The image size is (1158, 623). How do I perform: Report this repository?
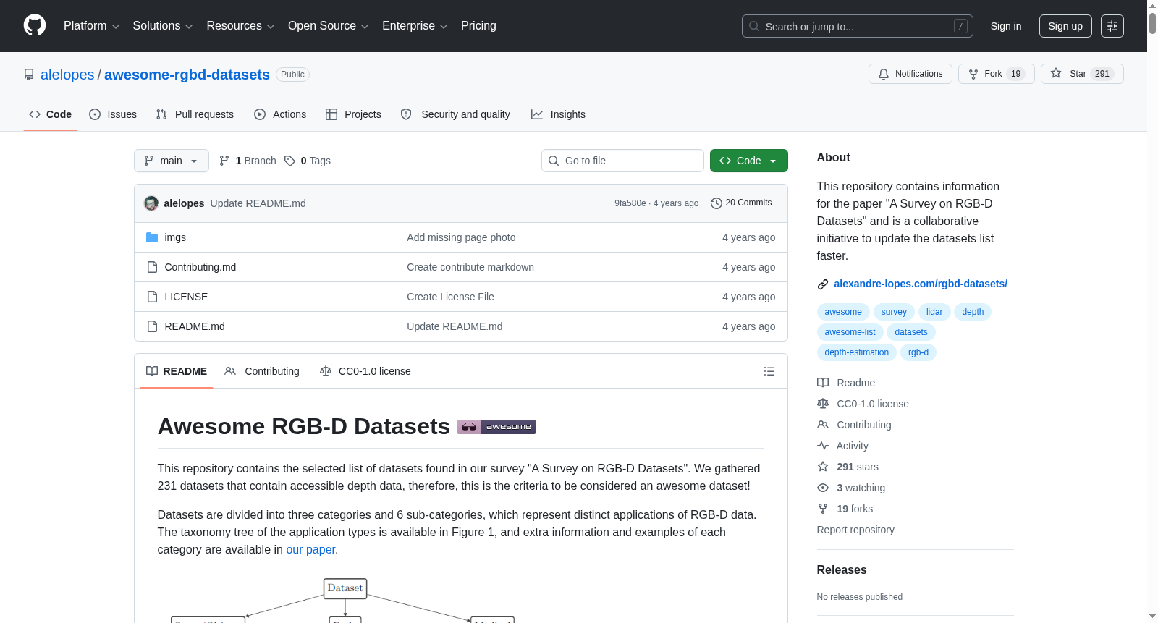855,530
